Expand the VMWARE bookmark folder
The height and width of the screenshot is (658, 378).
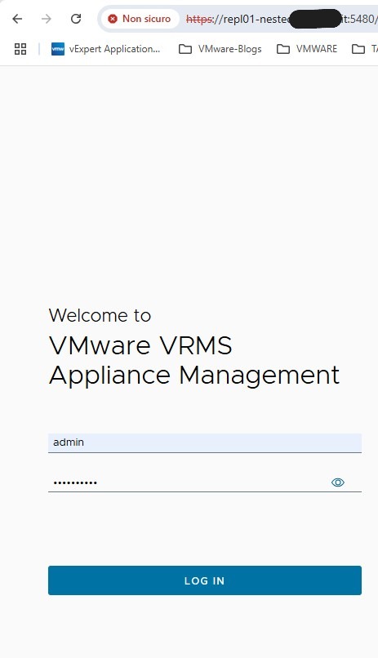pyautogui.click(x=307, y=49)
